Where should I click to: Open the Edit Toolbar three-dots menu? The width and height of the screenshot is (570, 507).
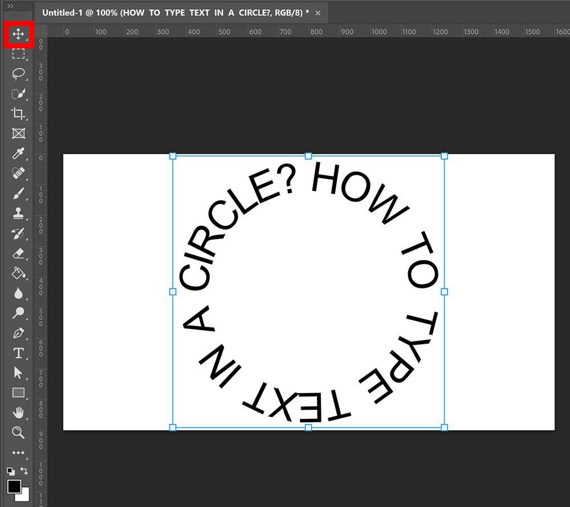pos(18,452)
